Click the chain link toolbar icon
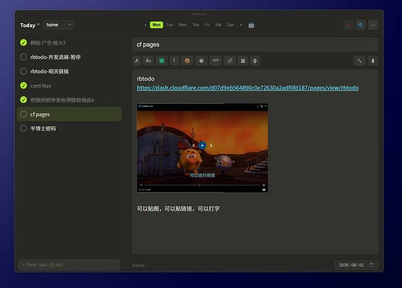This screenshot has height=288, width=402. point(230,61)
